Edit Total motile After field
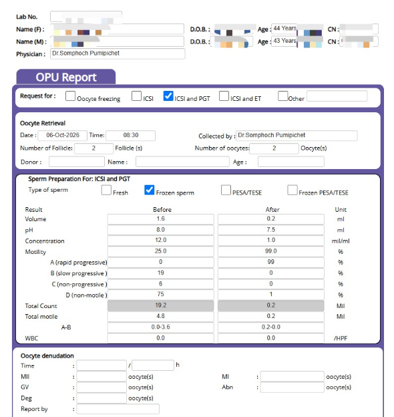The width and height of the screenshot is (394, 417). 271,317
